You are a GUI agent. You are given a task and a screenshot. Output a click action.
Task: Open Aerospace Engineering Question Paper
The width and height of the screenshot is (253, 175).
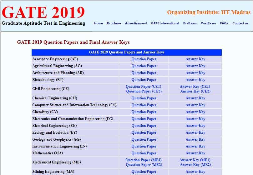[144, 59]
